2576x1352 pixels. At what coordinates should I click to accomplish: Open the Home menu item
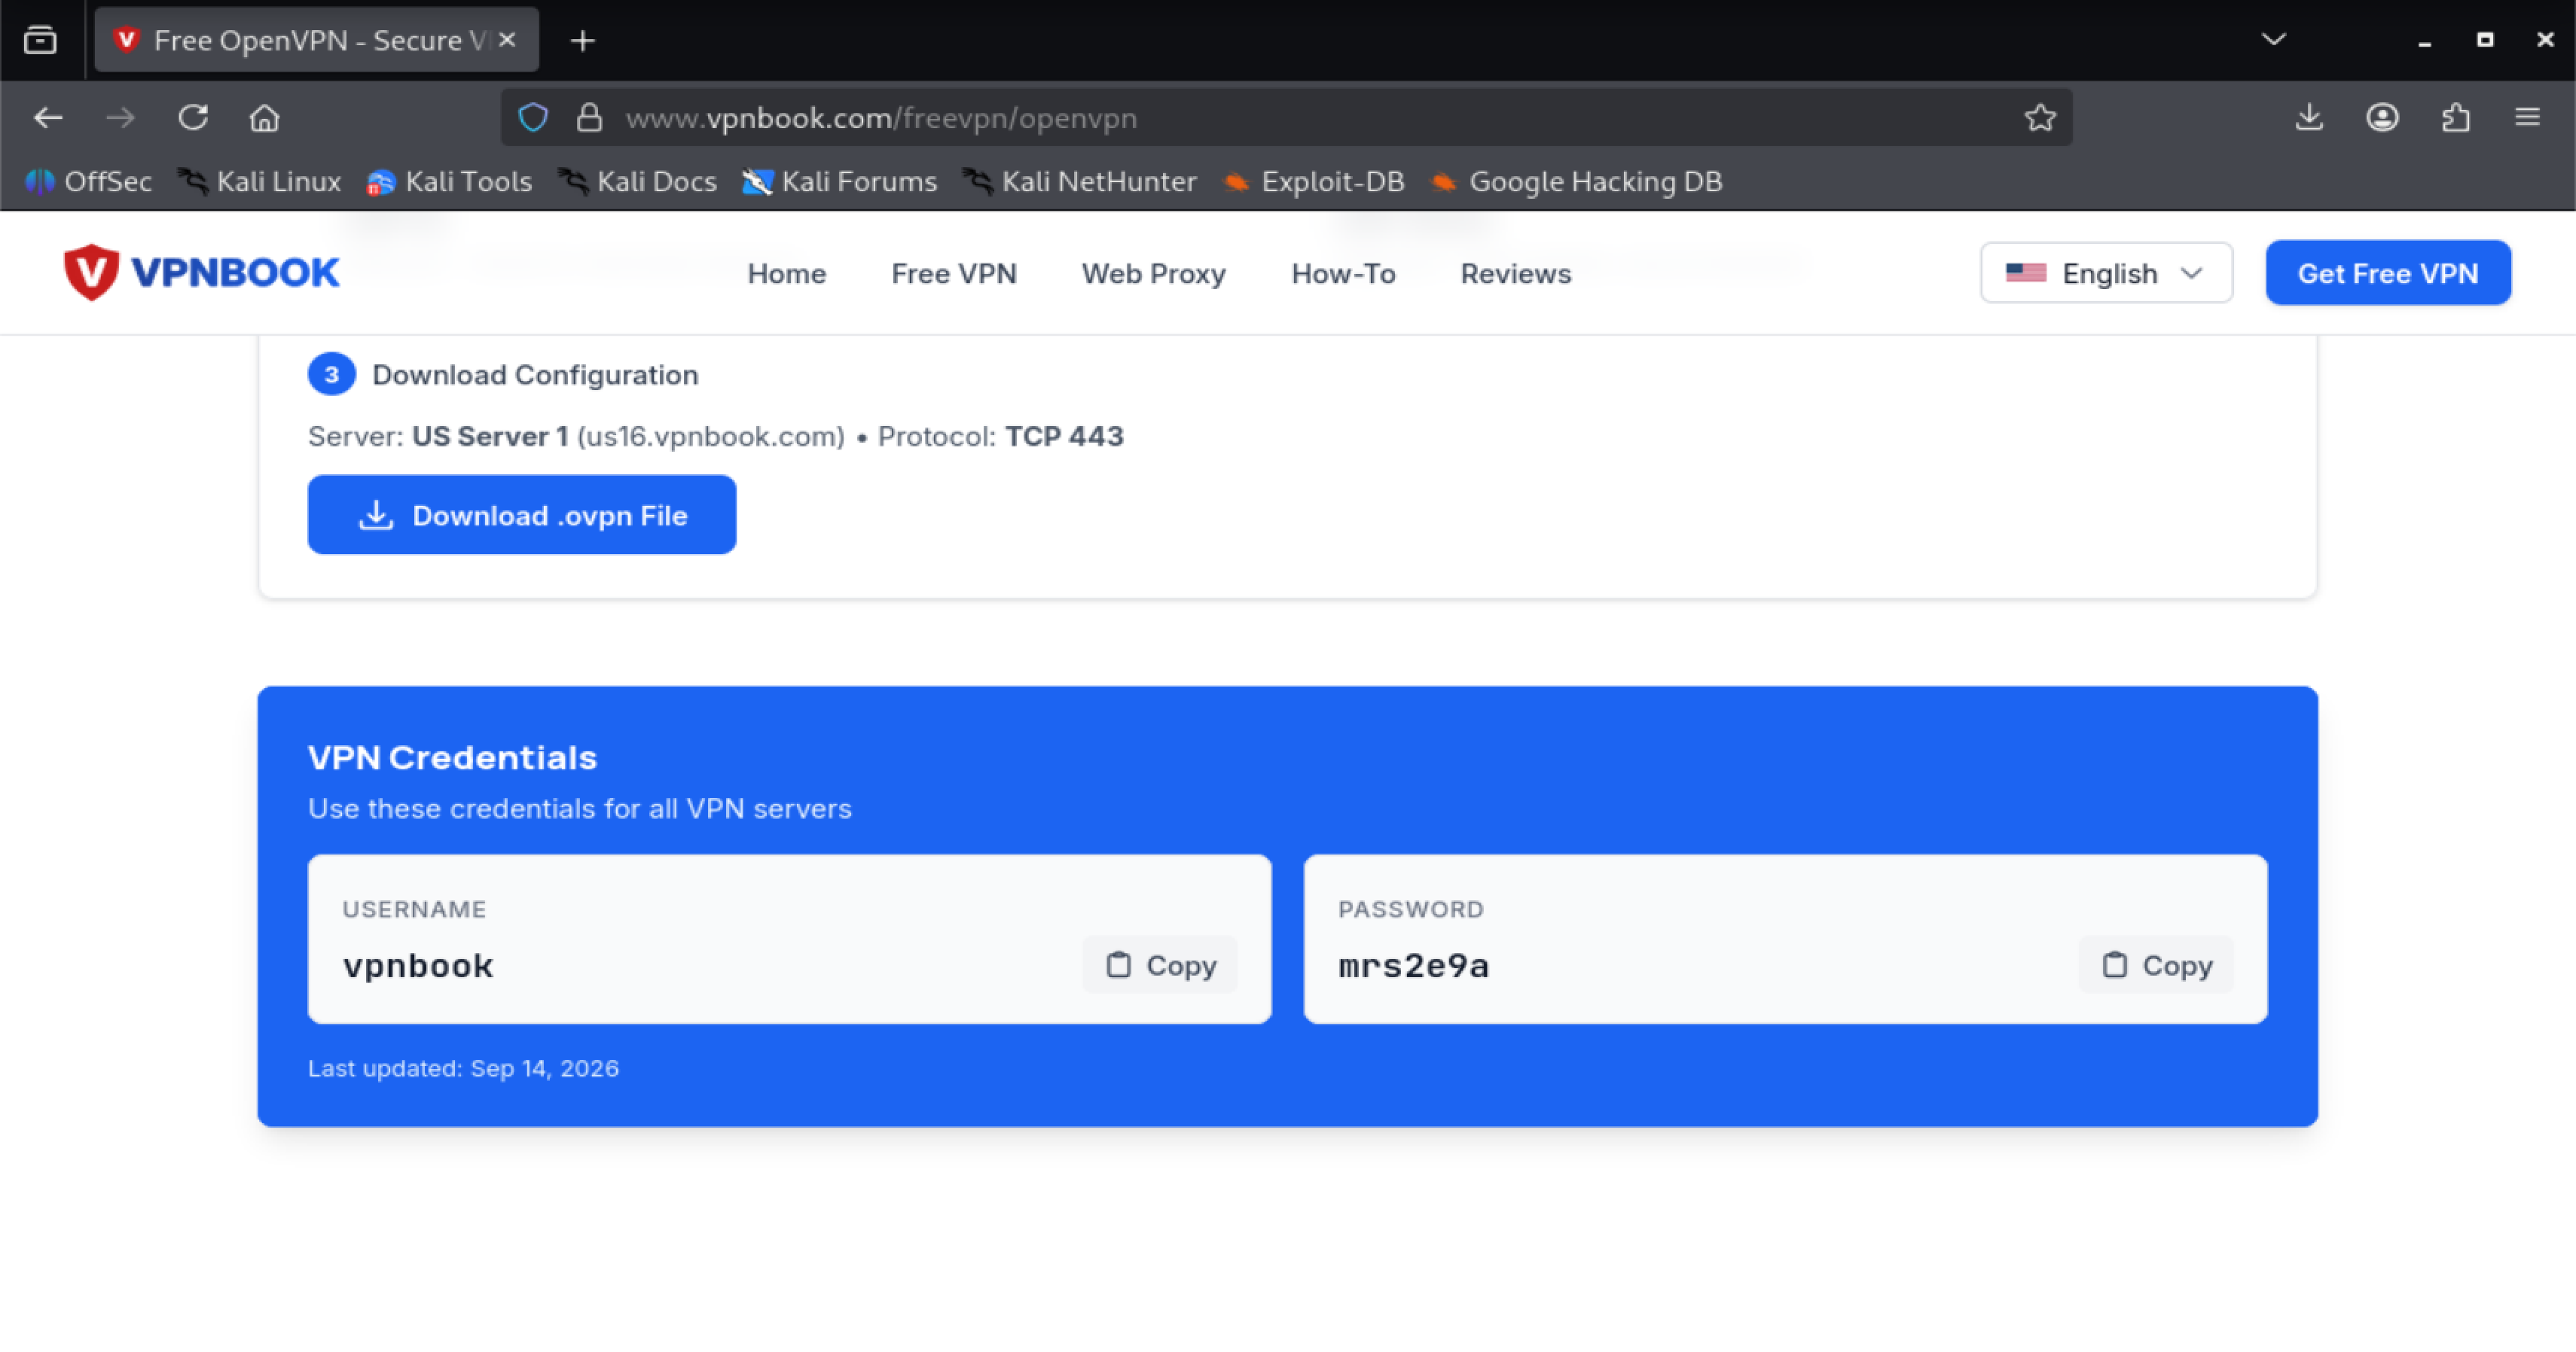pos(786,274)
